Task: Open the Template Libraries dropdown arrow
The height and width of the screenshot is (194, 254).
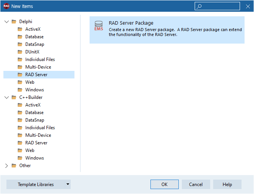Action: [68, 184]
